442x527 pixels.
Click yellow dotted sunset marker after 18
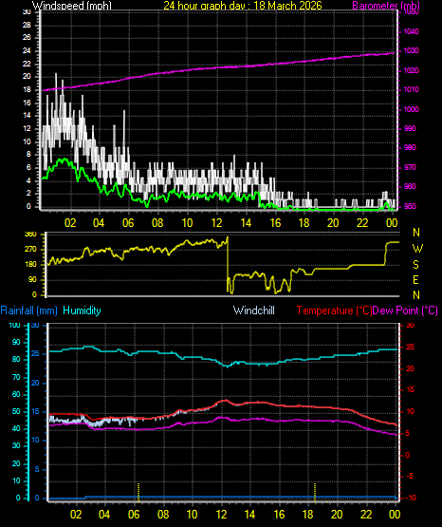point(315,492)
